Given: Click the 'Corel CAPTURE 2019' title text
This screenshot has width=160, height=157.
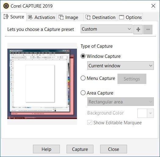Looking at the screenshot, I should coord(32,6).
